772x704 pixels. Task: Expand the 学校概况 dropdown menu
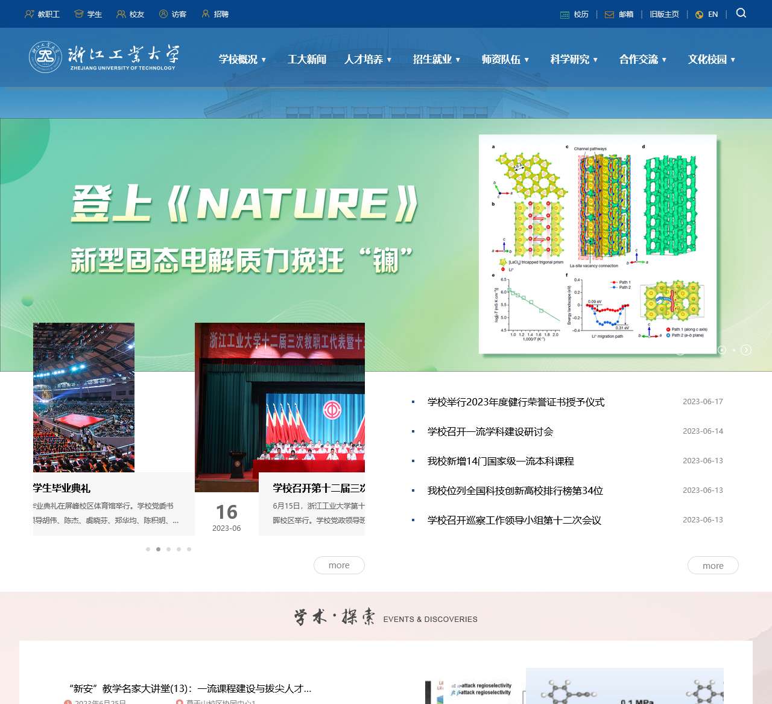tap(242, 59)
